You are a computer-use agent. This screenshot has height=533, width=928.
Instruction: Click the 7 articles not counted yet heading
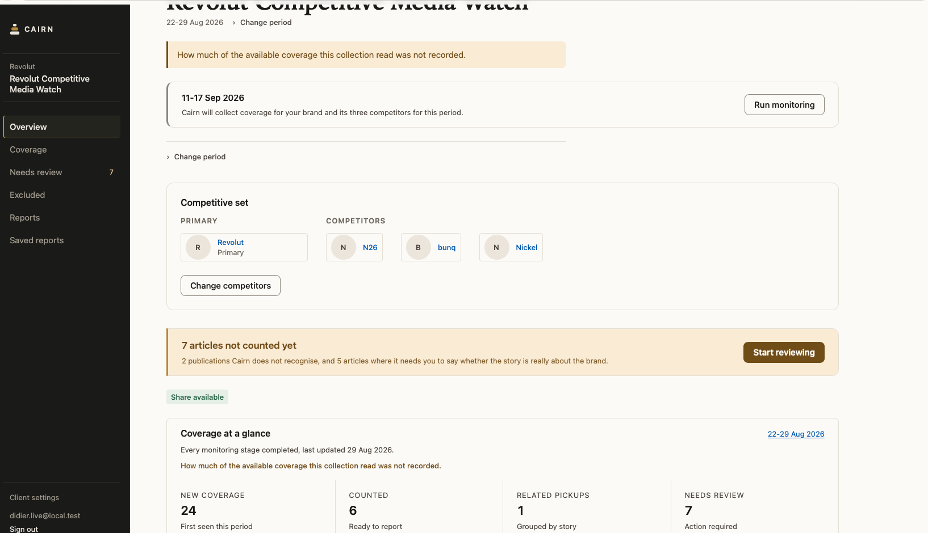coord(239,346)
